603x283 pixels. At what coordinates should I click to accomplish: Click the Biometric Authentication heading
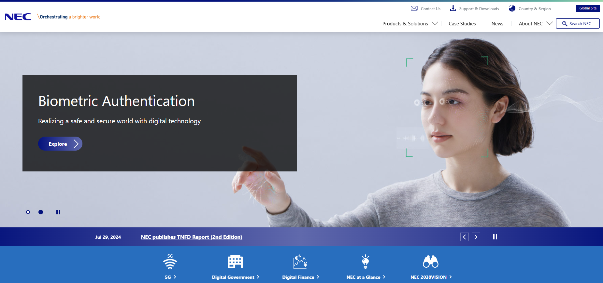pyautogui.click(x=116, y=101)
